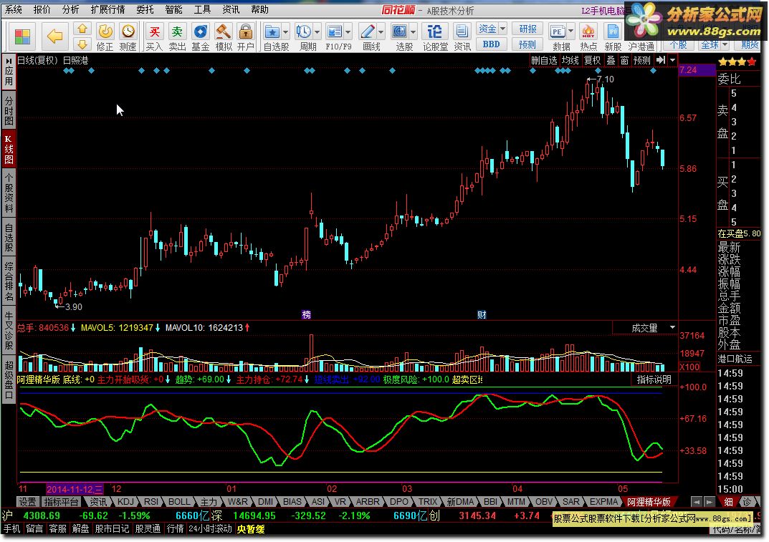The height and width of the screenshot is (542, 769).
Task: Click the 2014-11-12 date marker
Action: (x=75, y=489)
